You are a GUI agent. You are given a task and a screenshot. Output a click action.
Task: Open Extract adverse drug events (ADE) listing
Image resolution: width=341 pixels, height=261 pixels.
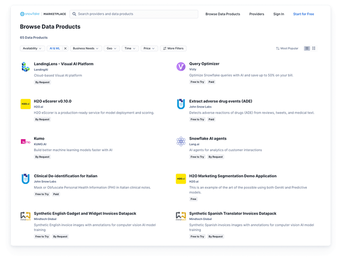coord(221,101)
